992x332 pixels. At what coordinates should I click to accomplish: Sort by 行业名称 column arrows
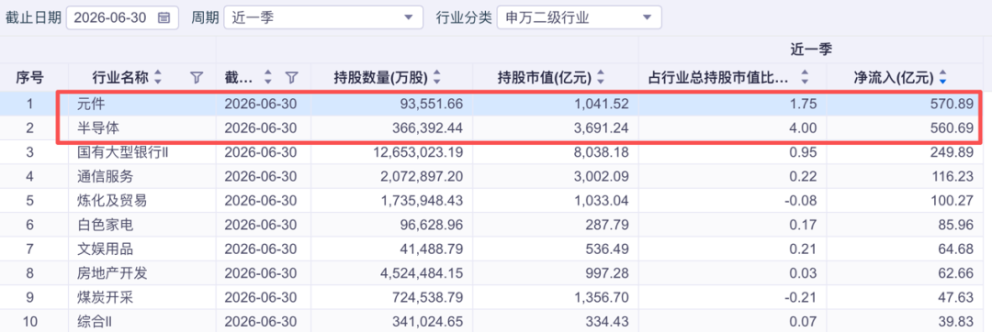click(158, 78)
